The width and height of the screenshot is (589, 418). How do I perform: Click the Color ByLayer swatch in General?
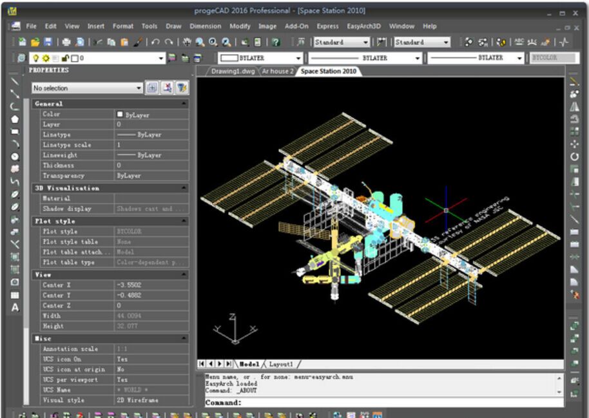point(120,114)
